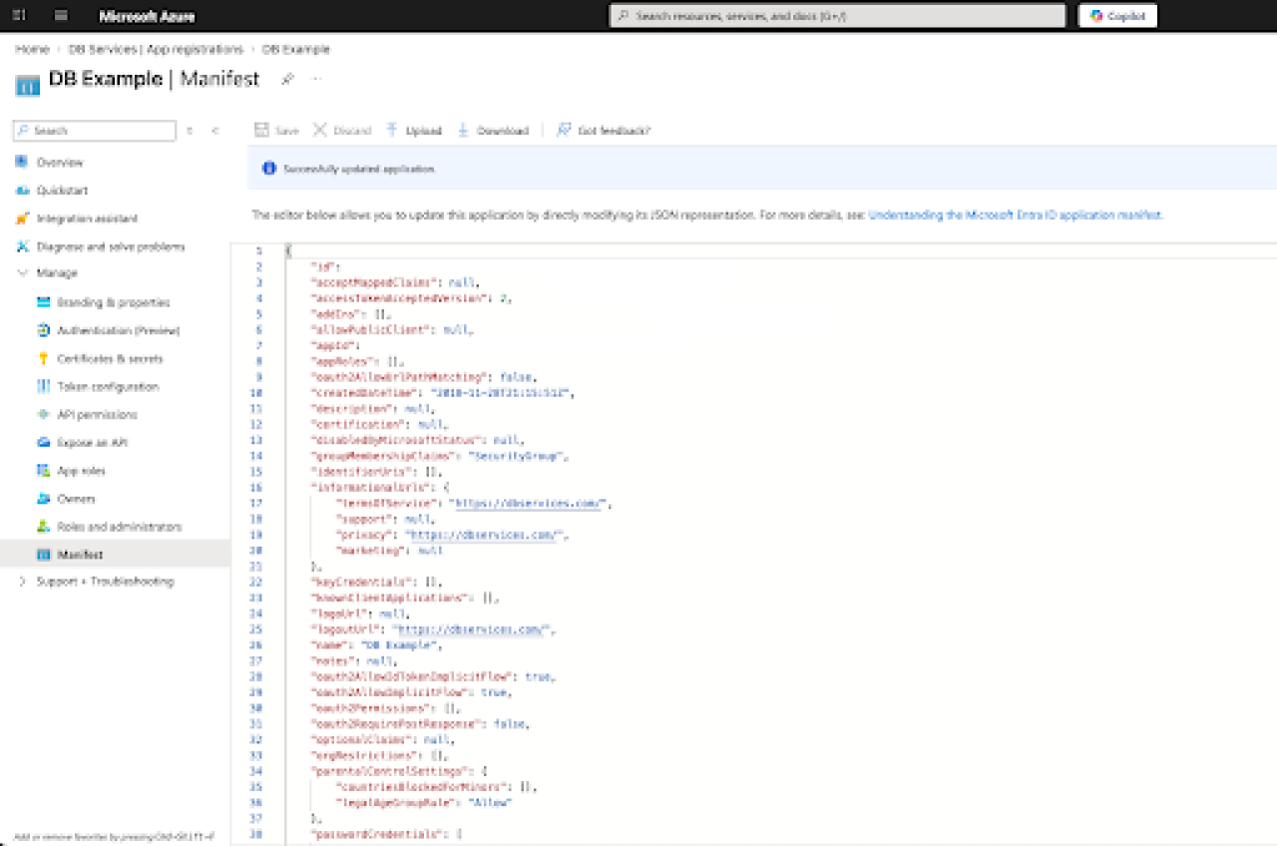
Task: Open the portal hamburger menu
Action: (60, 15)
